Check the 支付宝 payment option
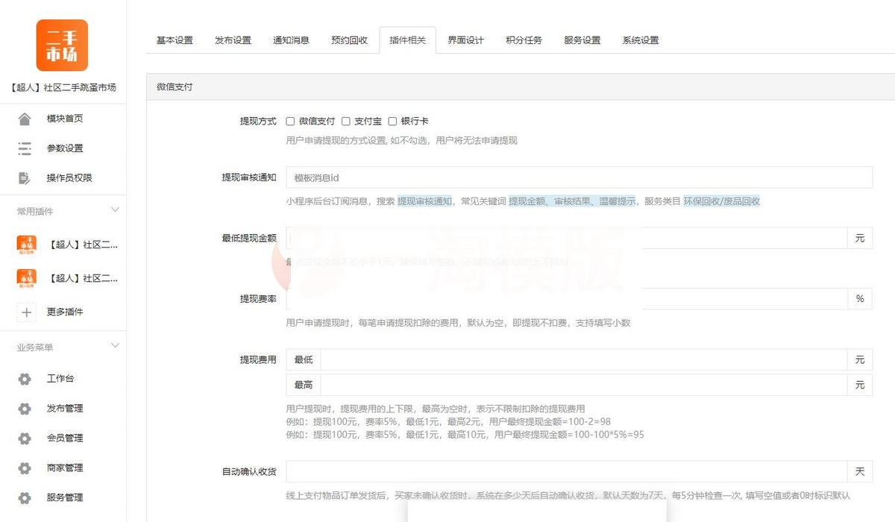 [x=345, y=120]
